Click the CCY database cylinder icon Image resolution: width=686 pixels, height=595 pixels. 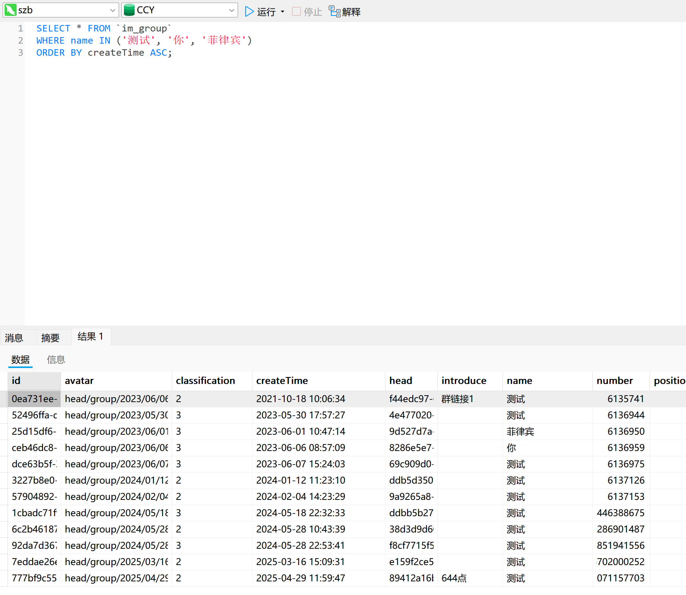coord(129,10)
